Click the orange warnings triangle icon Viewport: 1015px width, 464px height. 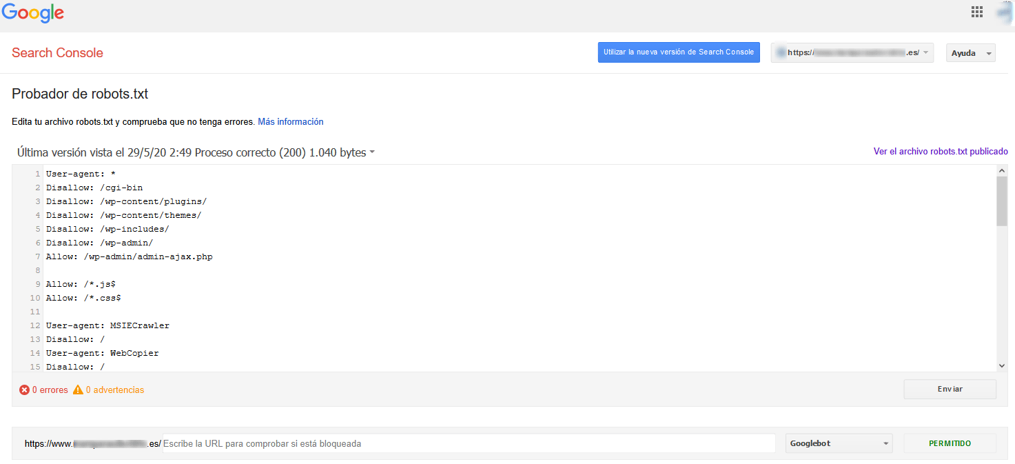pos(78,390)
